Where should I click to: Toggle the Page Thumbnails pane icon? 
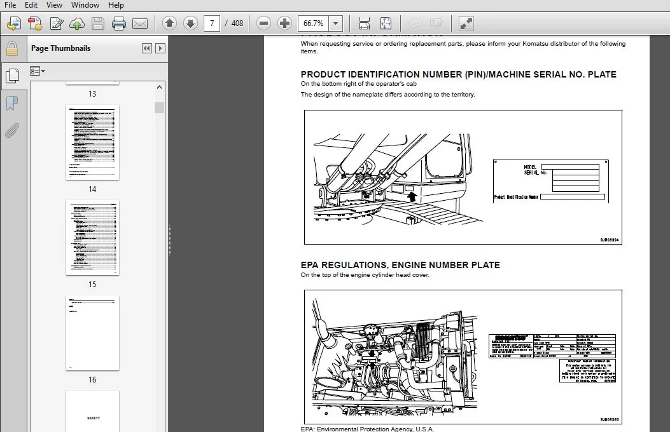[x=12, y=76]
